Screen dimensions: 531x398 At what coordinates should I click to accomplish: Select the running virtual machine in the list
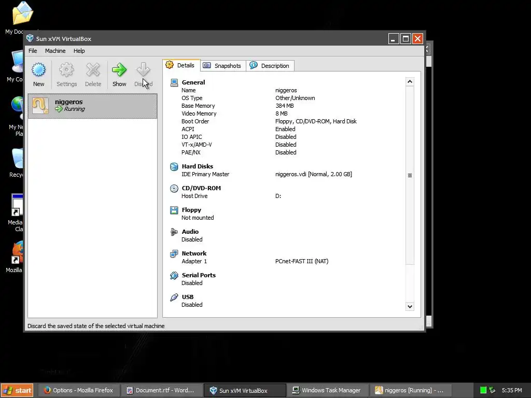[x=92, y=106]
